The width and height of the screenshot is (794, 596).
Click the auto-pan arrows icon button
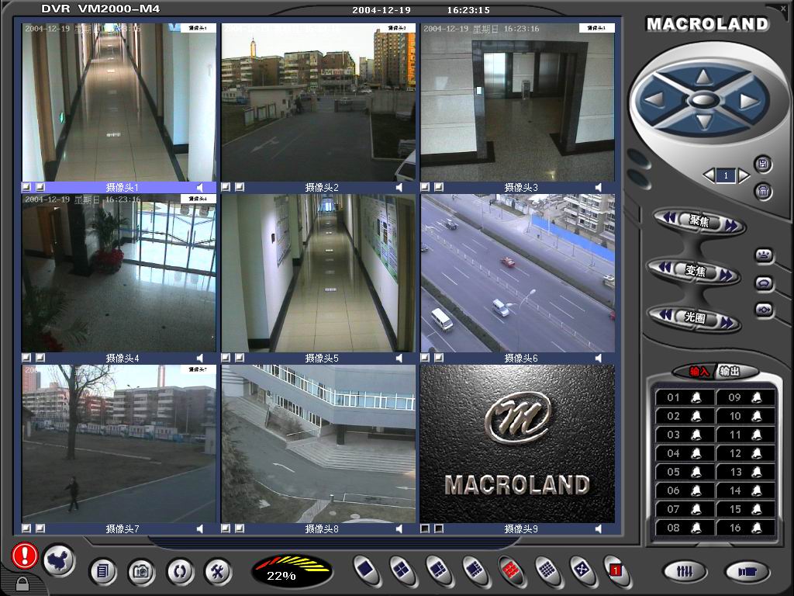(x=764, y=309)
